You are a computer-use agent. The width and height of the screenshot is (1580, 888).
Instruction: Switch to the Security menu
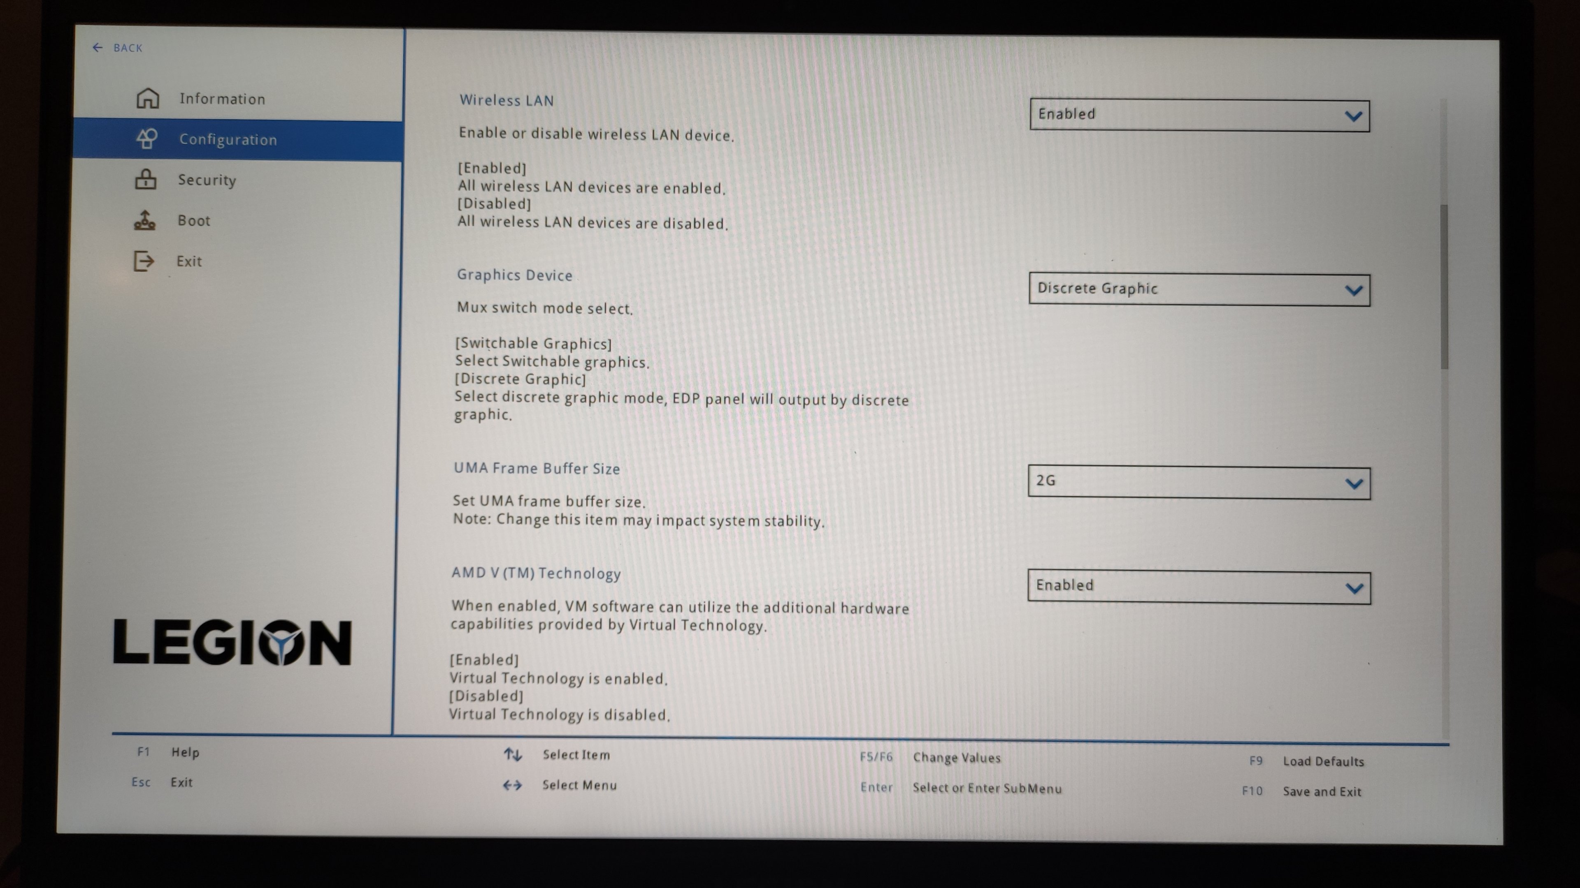[x=207, y=180]
